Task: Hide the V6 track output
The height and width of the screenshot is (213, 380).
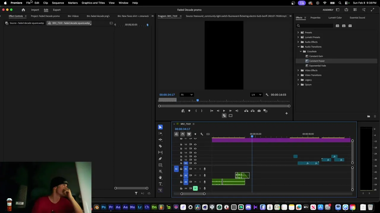Action: [x=195, y=144]
